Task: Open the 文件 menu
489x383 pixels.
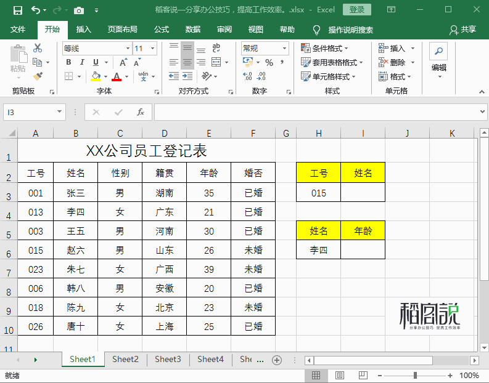Action: (18, 30)
